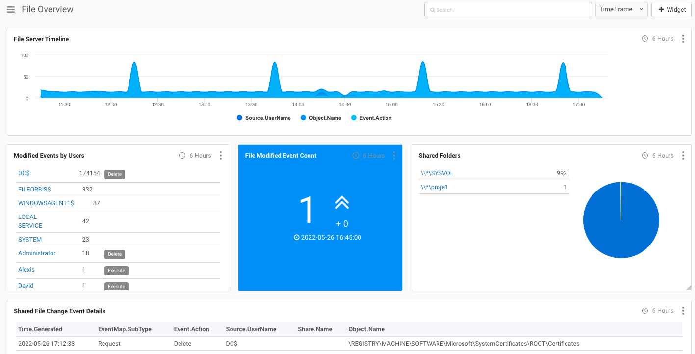The height and width of the screenshot is (354, 695).
Task: Click the clock icon beside 2022-05-26 16:45:00
Action: (x=296, y=238)
